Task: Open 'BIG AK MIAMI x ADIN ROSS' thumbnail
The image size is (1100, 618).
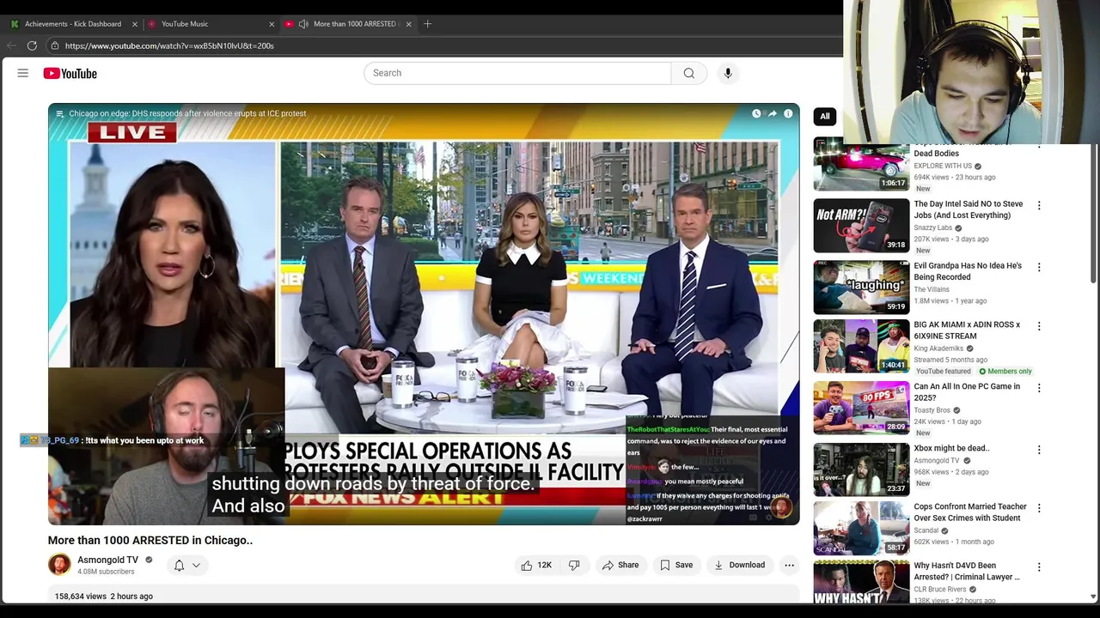Action: click(861, 346)
